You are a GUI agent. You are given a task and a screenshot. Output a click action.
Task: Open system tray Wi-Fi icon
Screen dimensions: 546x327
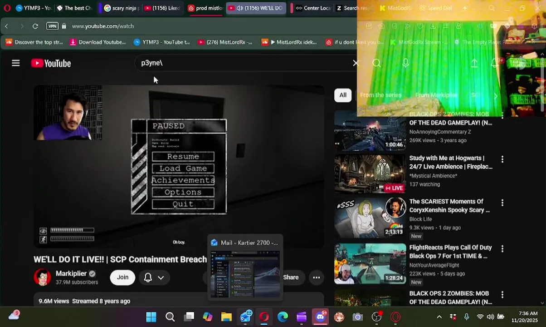tap(480, 317)
